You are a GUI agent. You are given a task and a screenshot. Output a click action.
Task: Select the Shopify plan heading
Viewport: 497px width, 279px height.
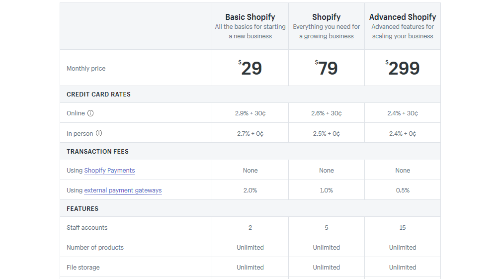(x=326, y=17)
